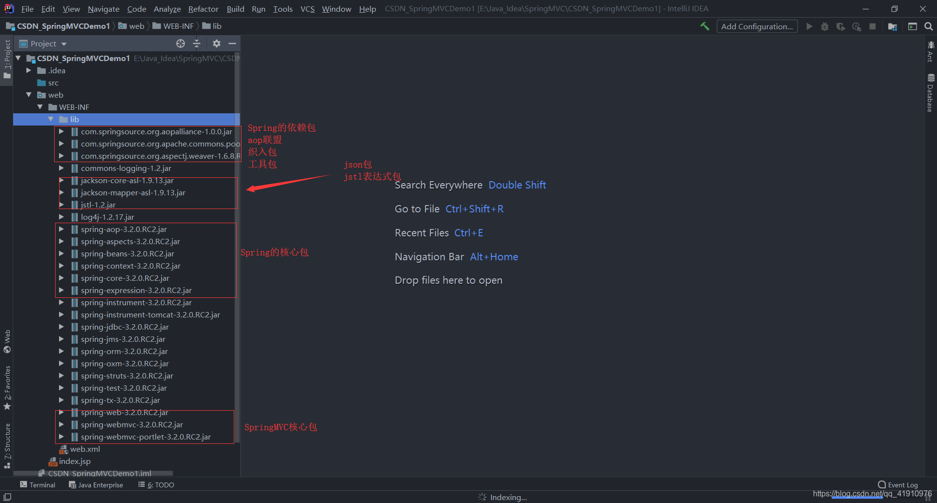Viewport: 937px width, 503px height.
Task: Open Project panel settings gear
Action: 217,43
